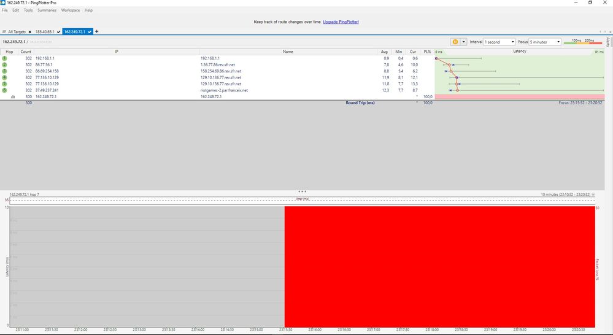This screenshot has width=613, height=335.
Task: Close the All Targets tab
Action: [x=29, y=32]
